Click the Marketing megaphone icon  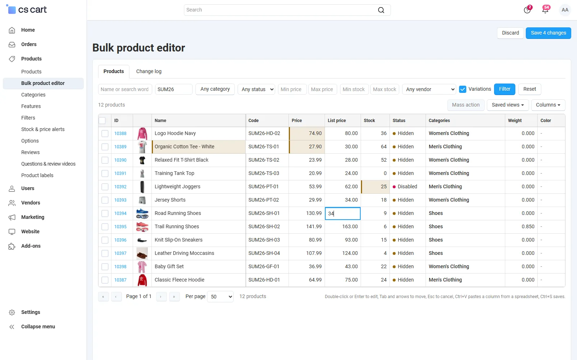tap(12, 217)
